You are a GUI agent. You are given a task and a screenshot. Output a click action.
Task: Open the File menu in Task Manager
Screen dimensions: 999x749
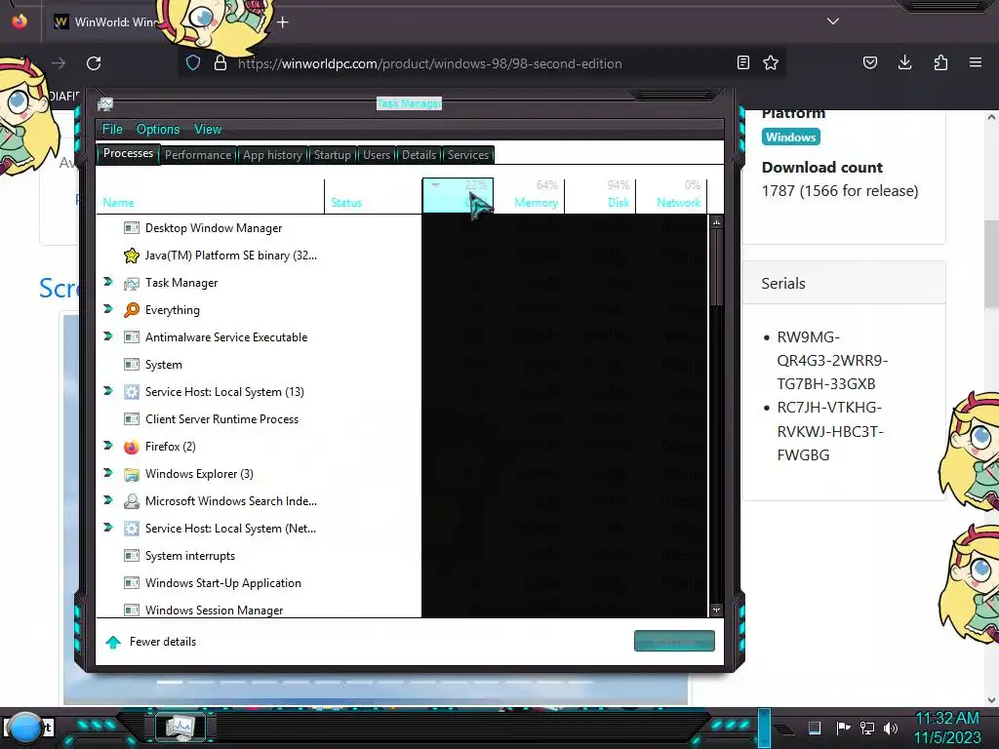click(x=112, y=130)
